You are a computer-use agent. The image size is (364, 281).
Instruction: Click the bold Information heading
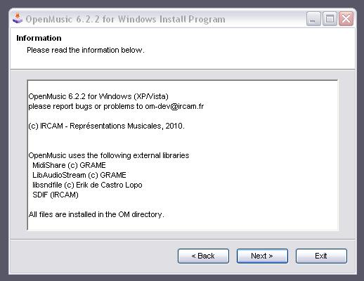(x=39, y=38)
